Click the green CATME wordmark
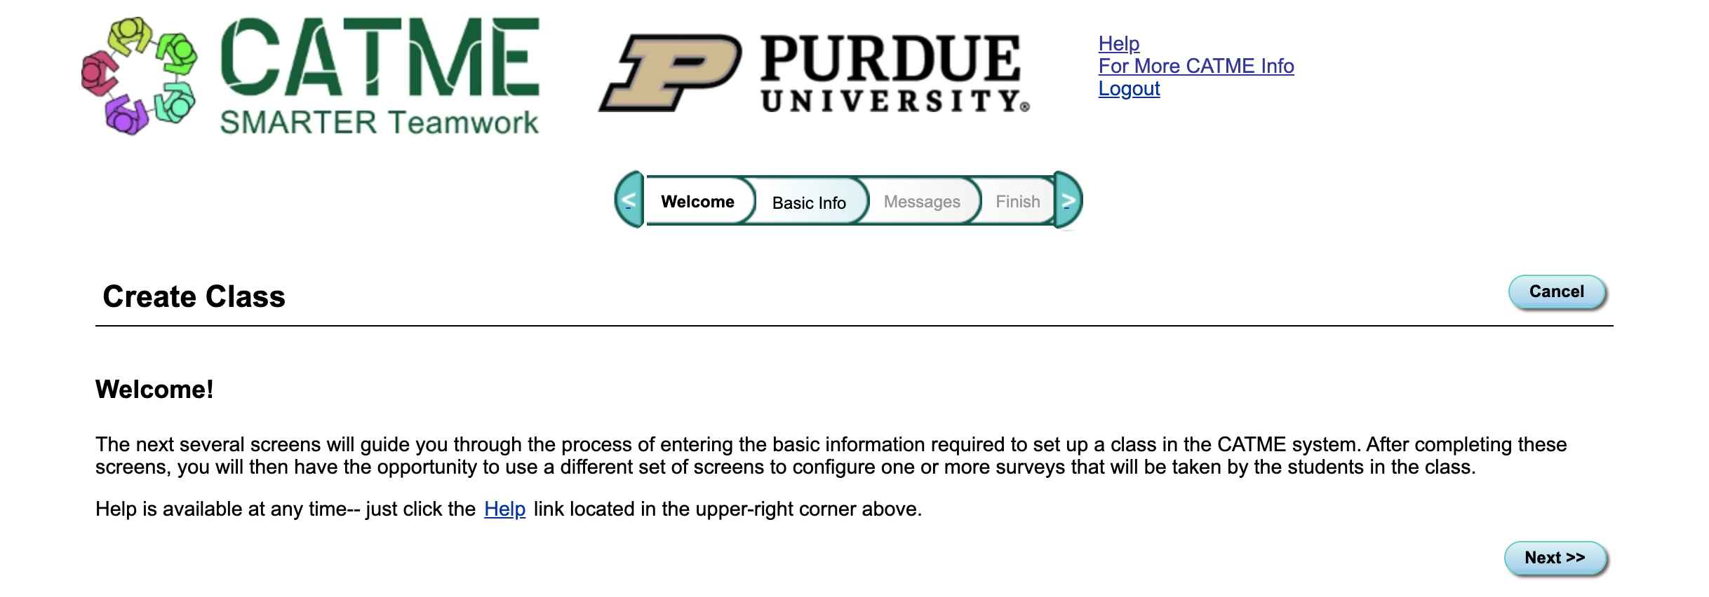The image size is (1709, 597). [379, 57]
